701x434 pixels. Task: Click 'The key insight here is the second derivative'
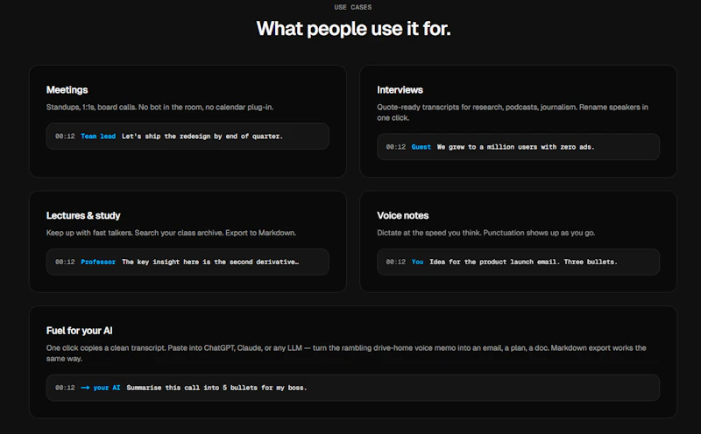tap(210, 262)
